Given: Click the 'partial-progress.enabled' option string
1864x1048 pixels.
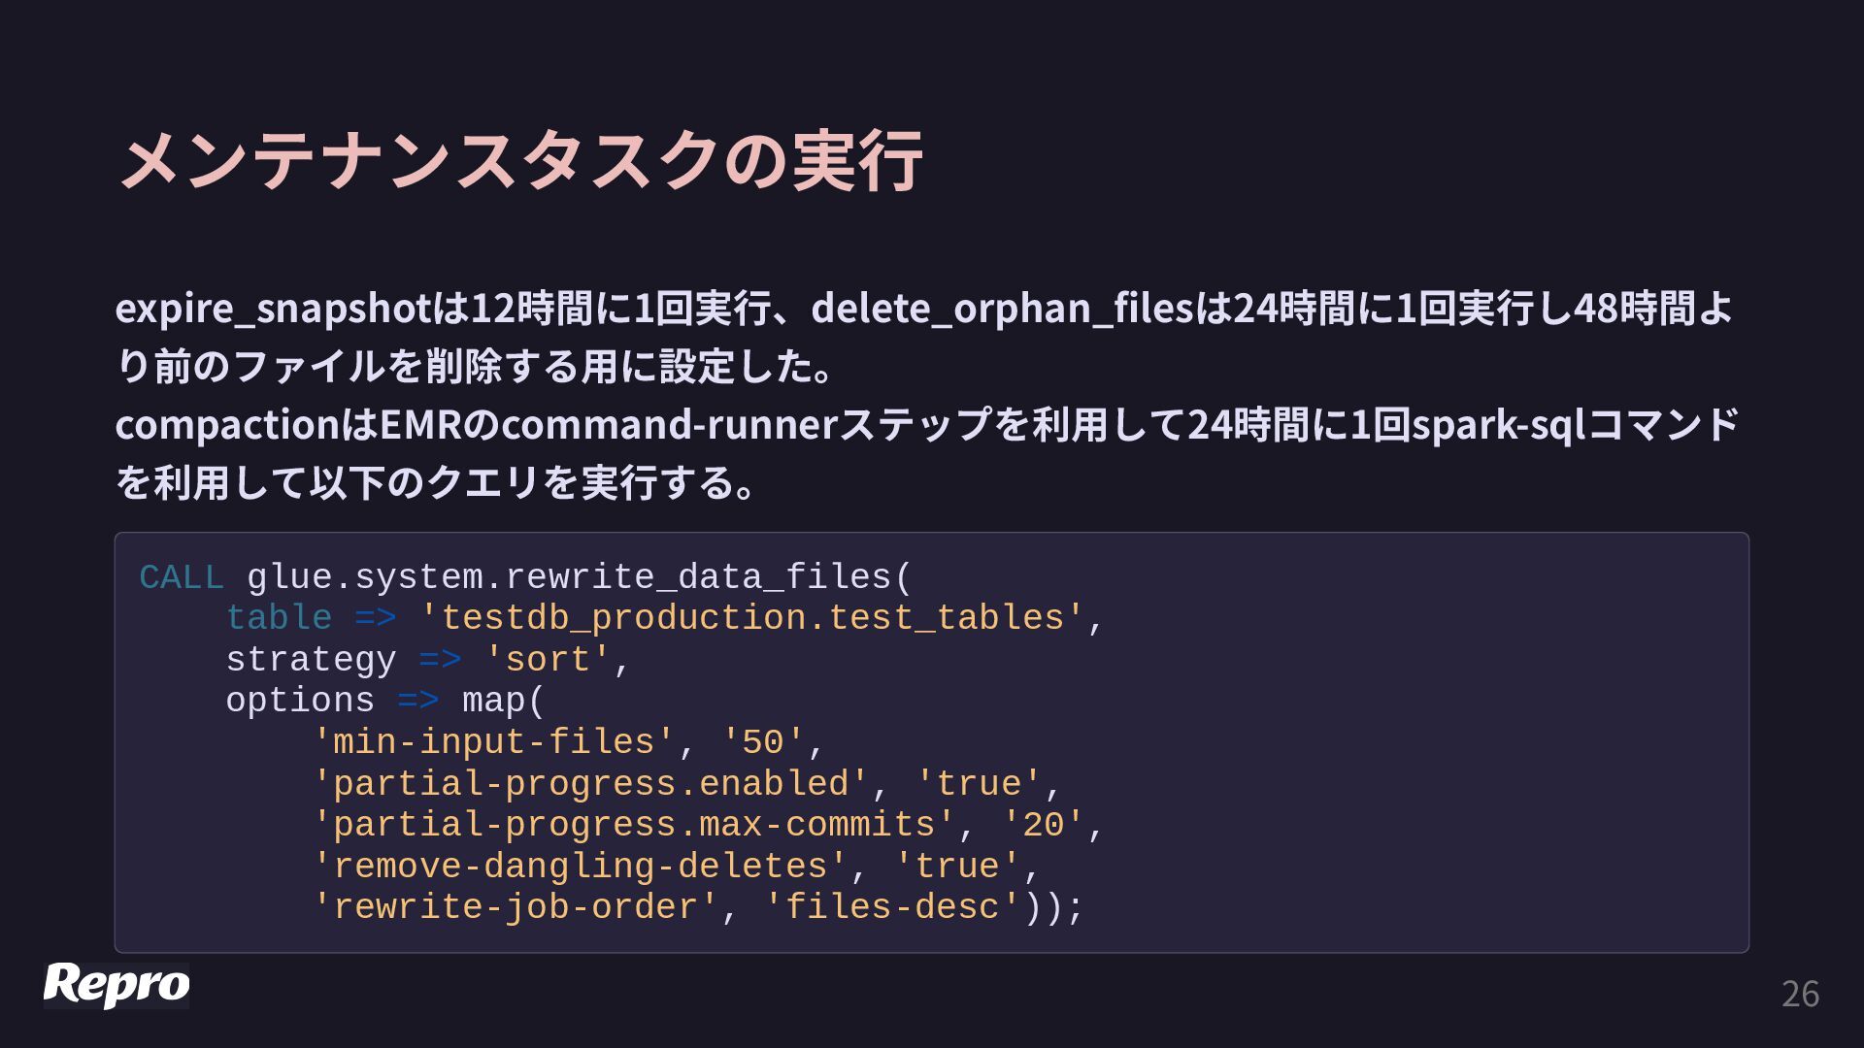Looking at the screenshot, I should pyautogui.click(x=590, y=784).
